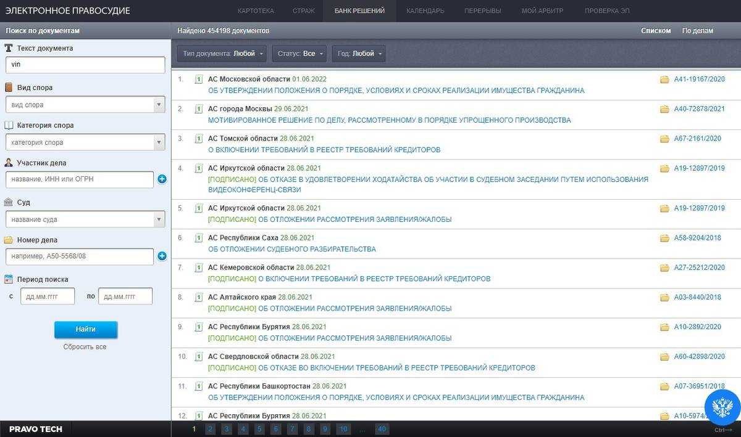Click document icon of АС Республики Саха result
This screenshot has width=741, height=437.
pos(199,238)
